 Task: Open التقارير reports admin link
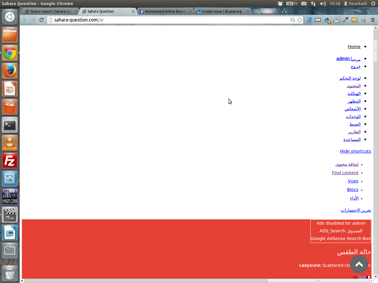pos(354,132)
